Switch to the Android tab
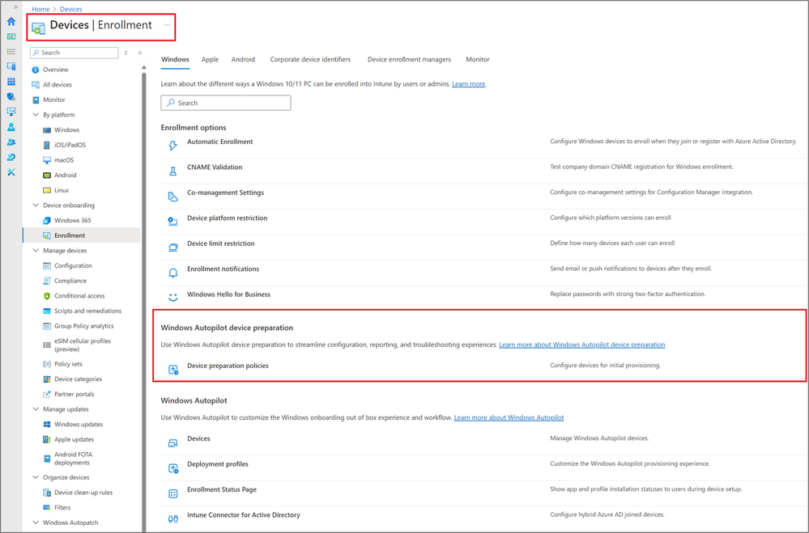Image resolution: width=809 pixels, height=533 pixels. [x=243, y=59]
